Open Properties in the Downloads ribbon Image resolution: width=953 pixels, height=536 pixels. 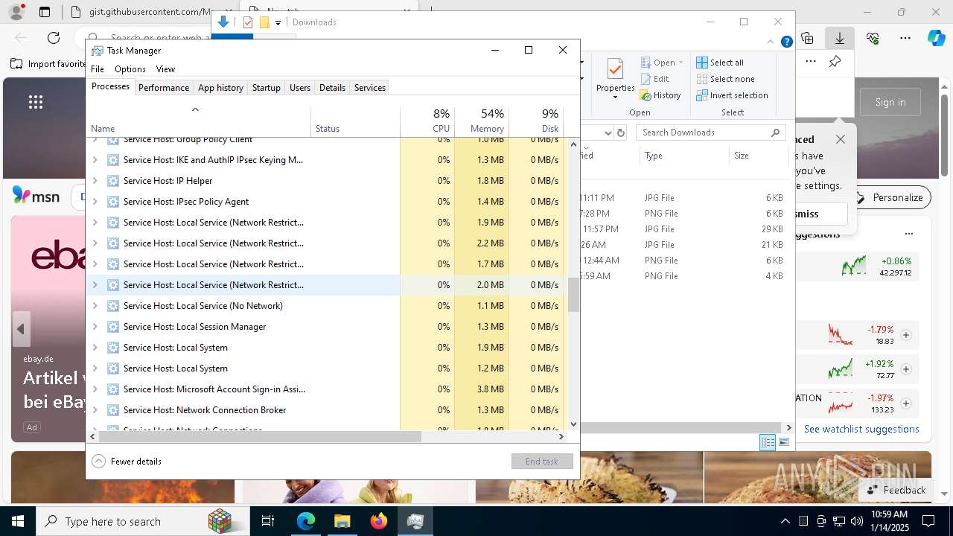[x=615, y=80]
